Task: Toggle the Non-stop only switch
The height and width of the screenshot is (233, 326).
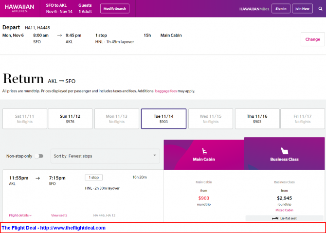Action: tap(39, 156)
